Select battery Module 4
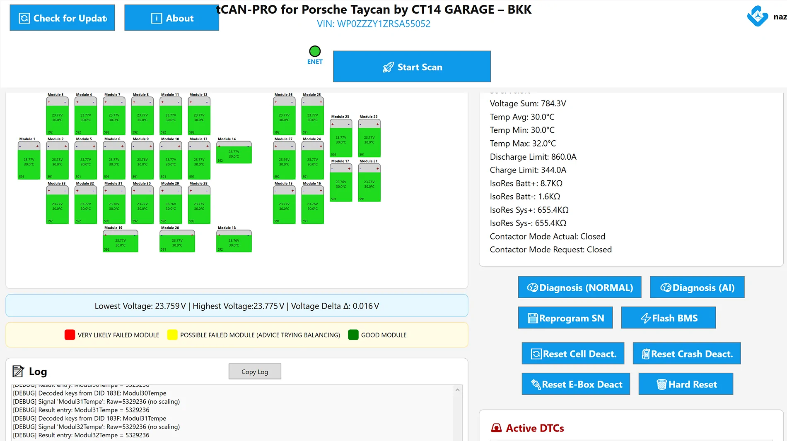This screenshot has width=787, height=441. 86,116
